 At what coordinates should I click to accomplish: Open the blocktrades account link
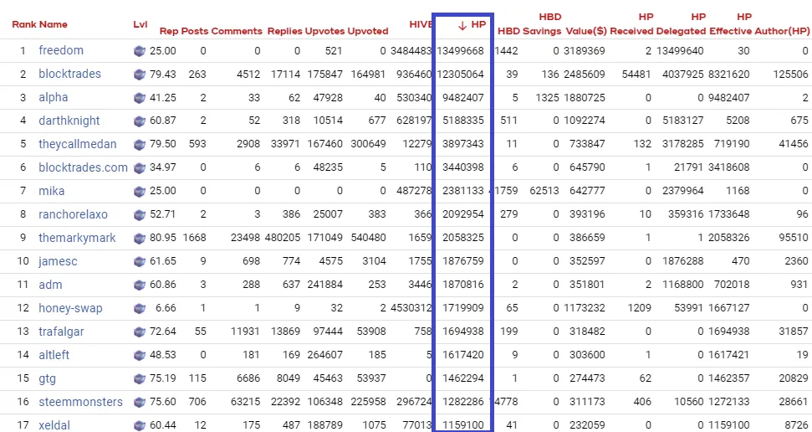[70, 75]
